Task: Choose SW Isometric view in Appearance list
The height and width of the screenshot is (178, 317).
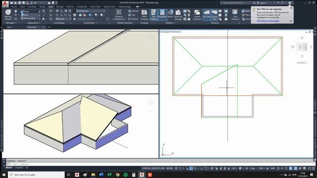Action: [x=30, y=18]
